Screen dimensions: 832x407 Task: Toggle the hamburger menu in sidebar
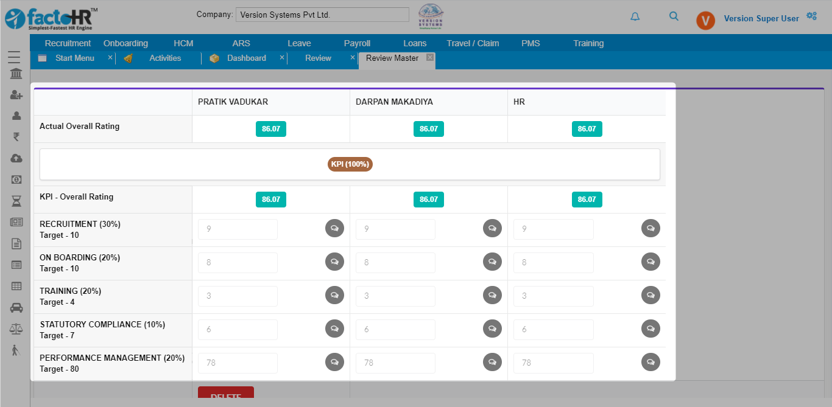14,57
